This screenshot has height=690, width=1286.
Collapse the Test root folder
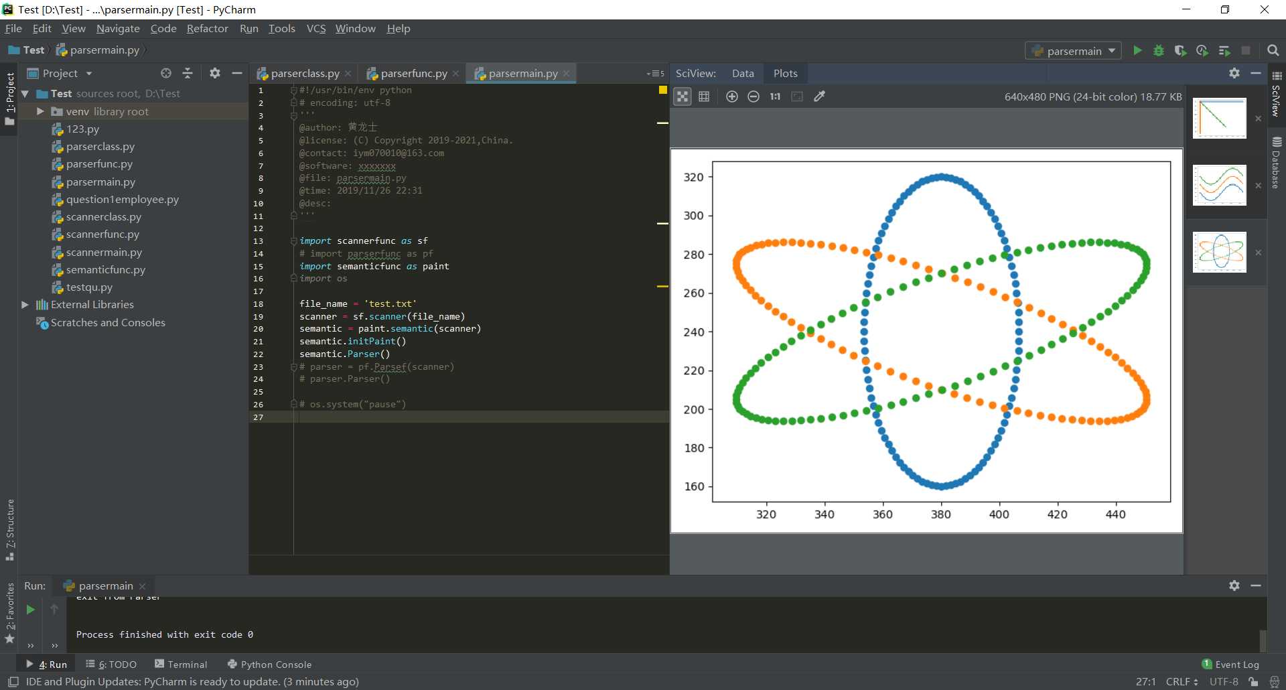tap(25, 94)
